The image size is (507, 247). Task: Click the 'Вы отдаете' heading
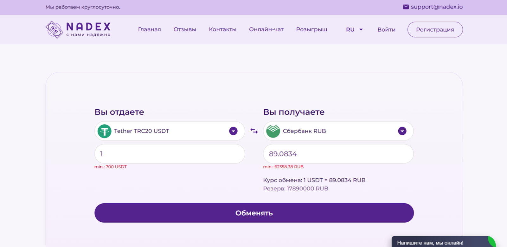click(119, 112)
